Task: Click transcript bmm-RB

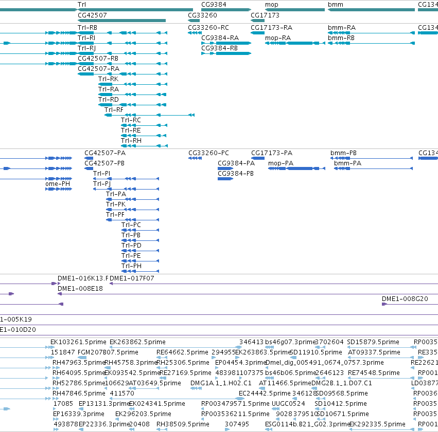Action: [341, 37]
